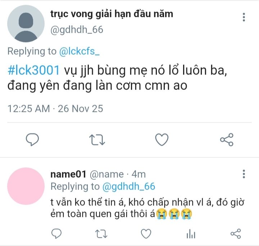Open more options for main tweet
The image size is (259, 246).
[244, 17]
